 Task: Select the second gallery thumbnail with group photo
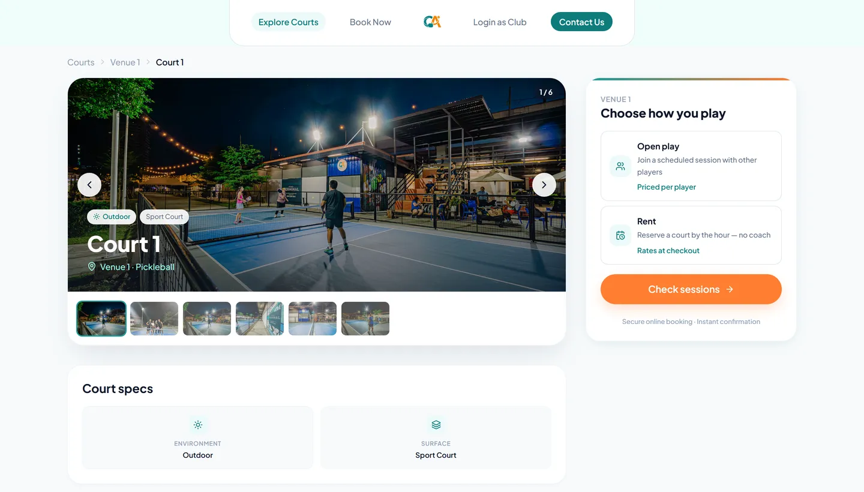click(154, 319)
